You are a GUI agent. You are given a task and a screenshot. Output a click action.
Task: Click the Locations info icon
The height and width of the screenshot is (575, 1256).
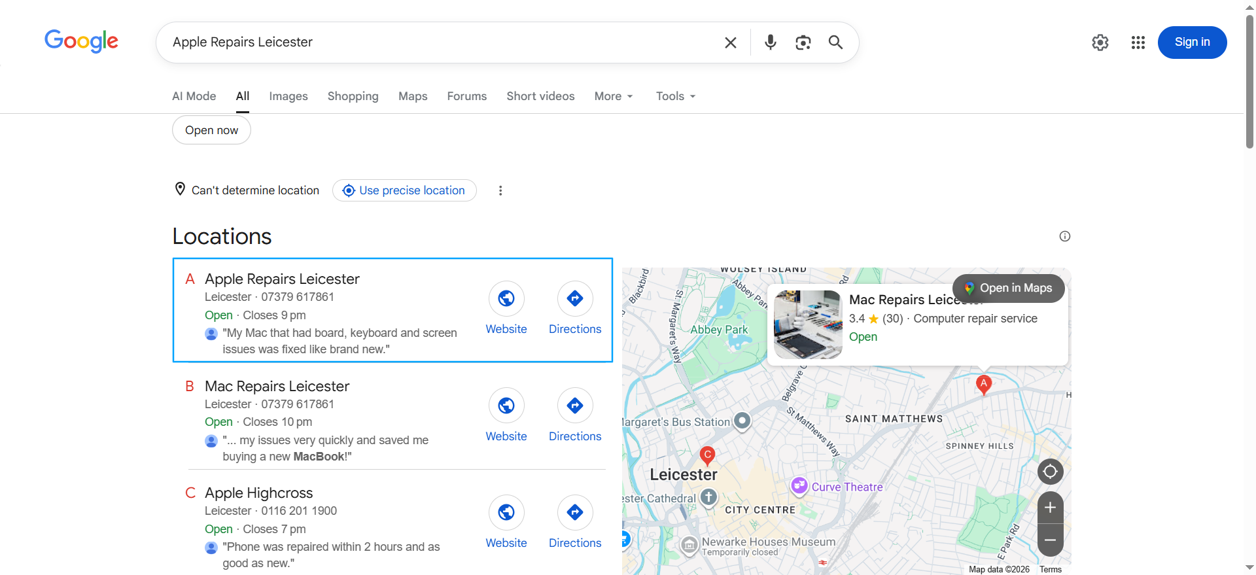point(1065,236)
